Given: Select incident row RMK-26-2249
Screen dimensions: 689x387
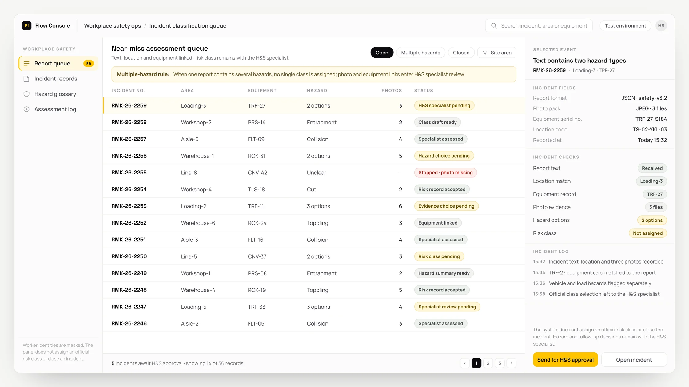Looking at the screenshot, I should click(x=314, y=273).
